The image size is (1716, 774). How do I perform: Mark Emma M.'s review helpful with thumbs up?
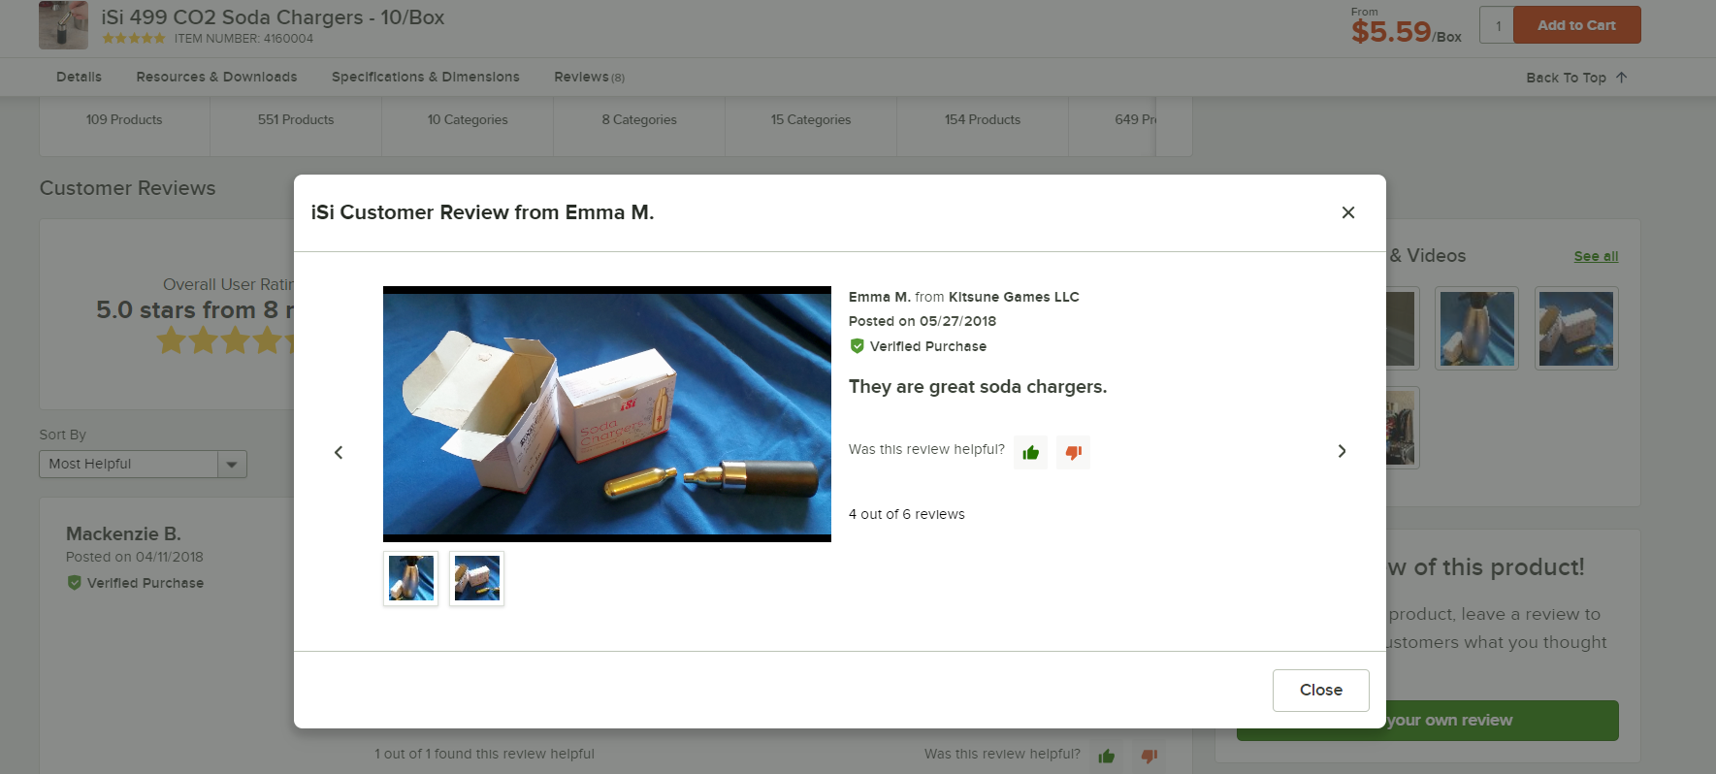tap(1030, 452)
